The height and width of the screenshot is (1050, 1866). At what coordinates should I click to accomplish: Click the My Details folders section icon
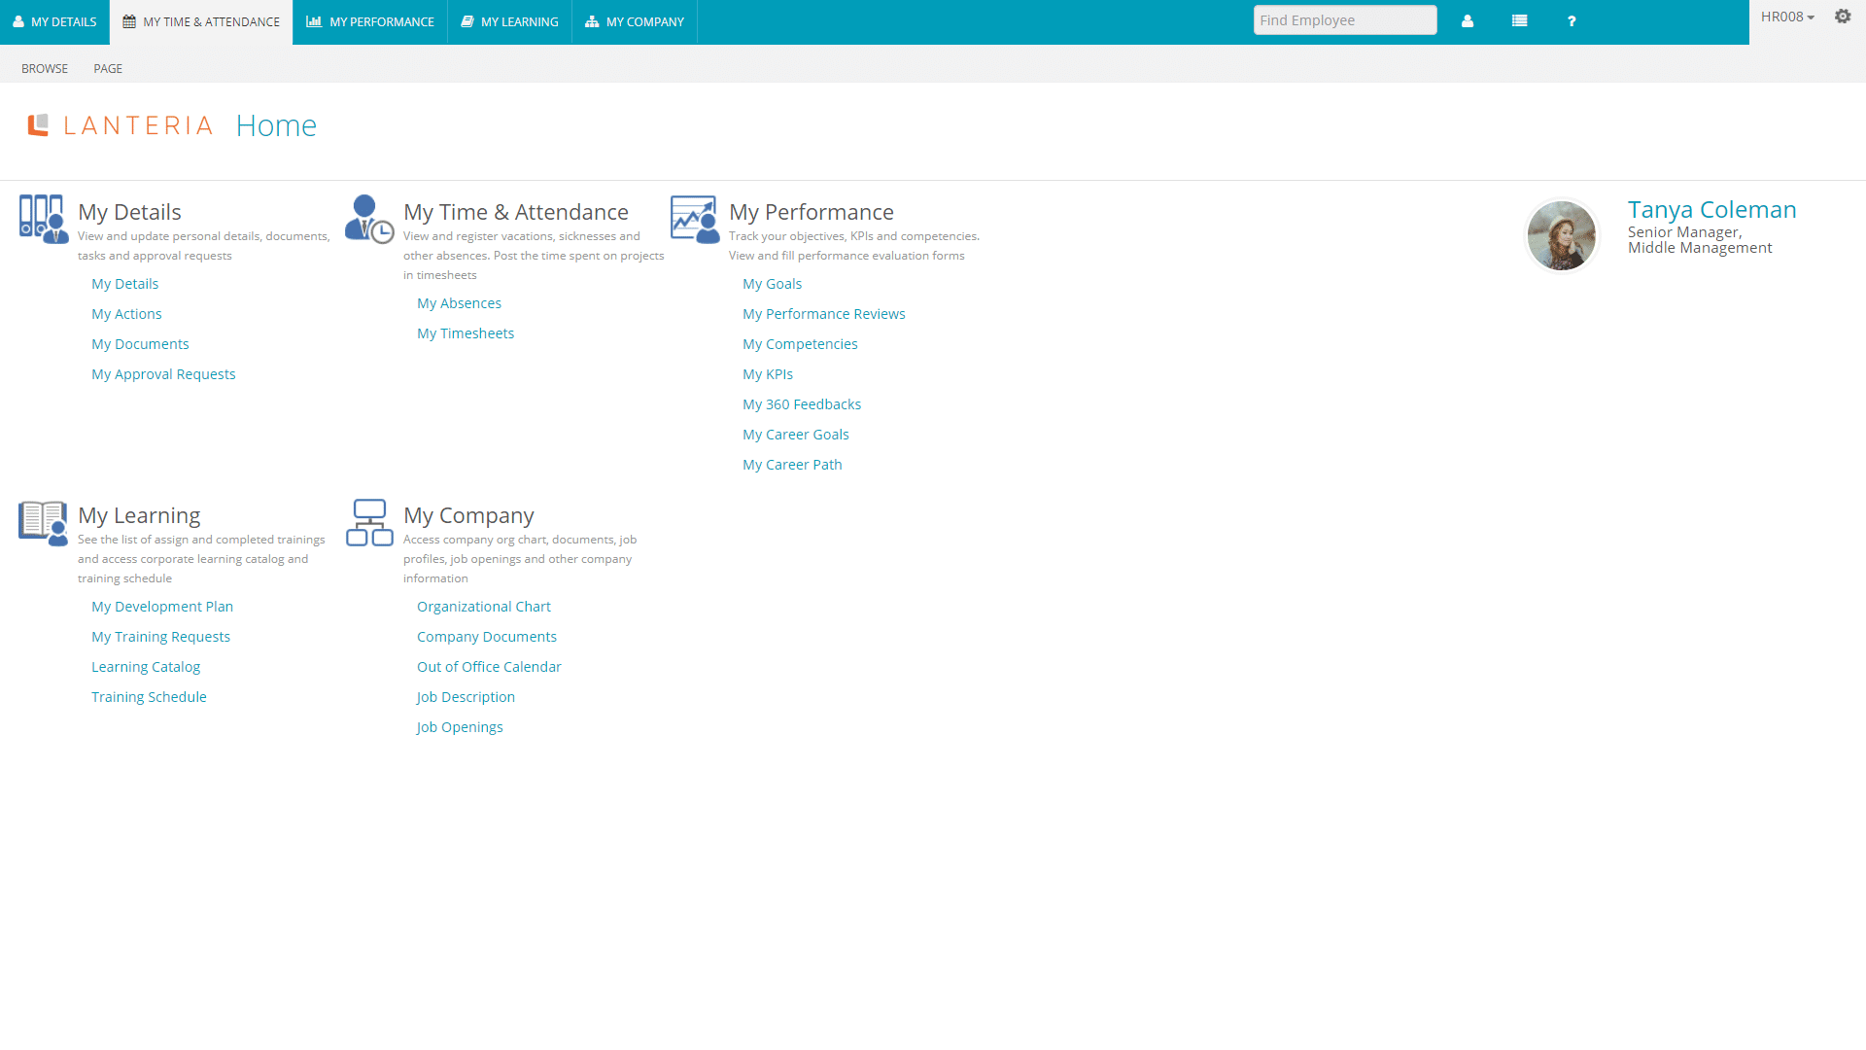click(44, 219)
